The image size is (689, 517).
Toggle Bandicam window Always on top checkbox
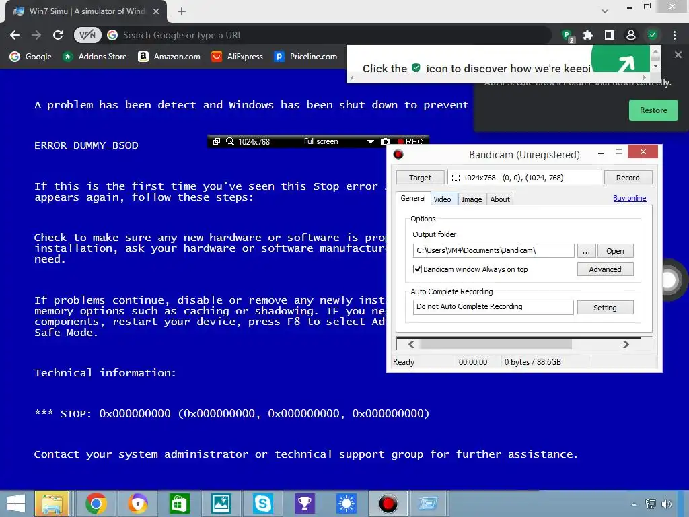click(x=417, y=269)
